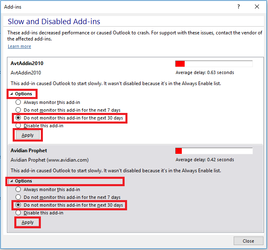The height and width of the screenshot is (250, 268).
Task: Click 'Avidian Prophet (www.avidian.com)' text
Action: coord(49,160)
